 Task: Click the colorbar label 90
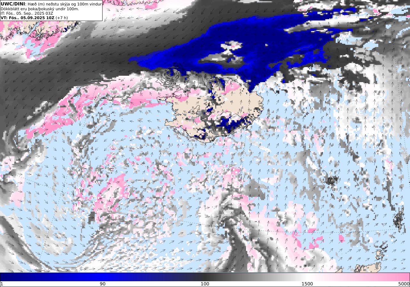102,284
